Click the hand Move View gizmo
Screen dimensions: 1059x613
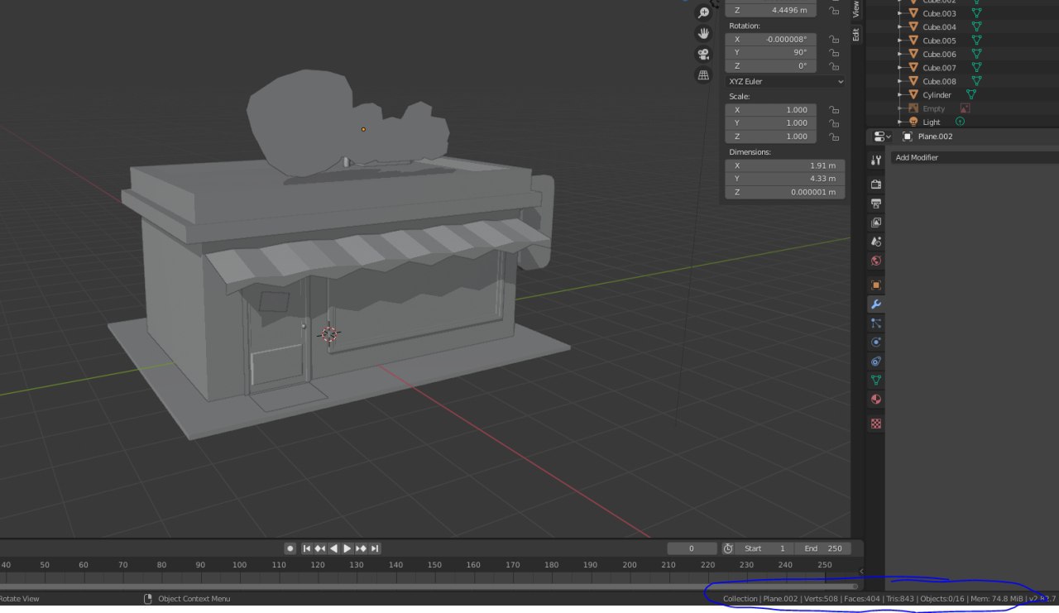point(703,33)
